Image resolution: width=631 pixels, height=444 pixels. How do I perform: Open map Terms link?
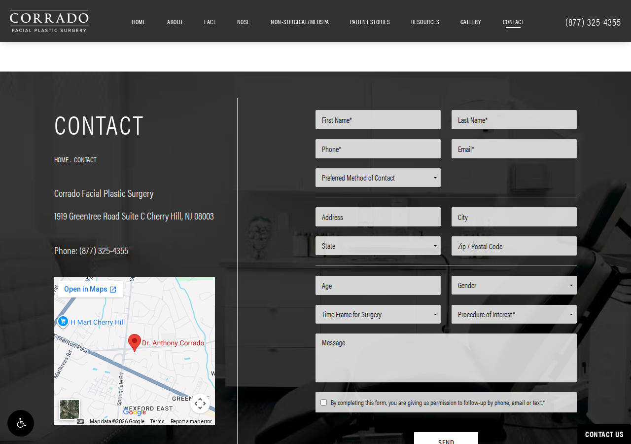click(x=157, y=421)
